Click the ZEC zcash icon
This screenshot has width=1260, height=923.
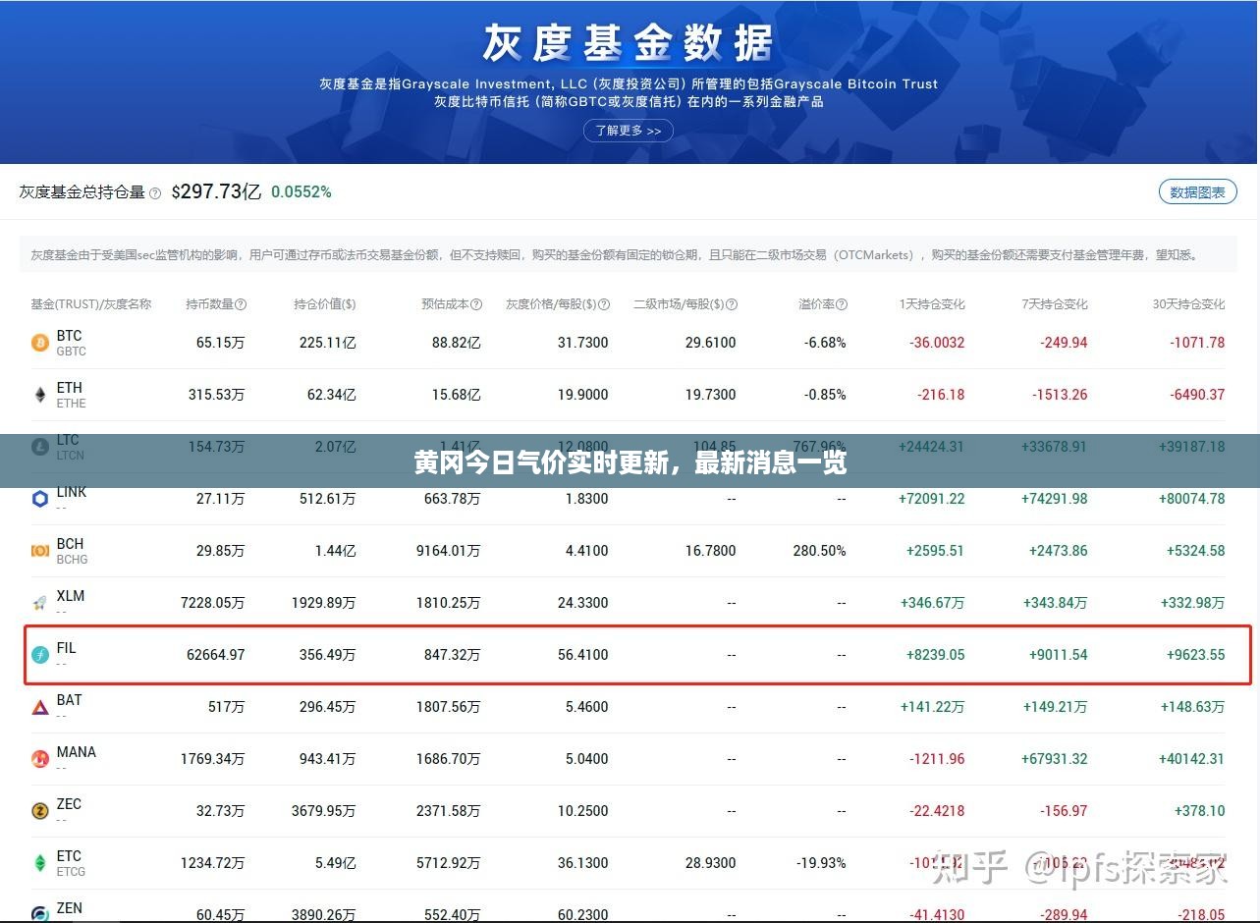coord(40,811)
